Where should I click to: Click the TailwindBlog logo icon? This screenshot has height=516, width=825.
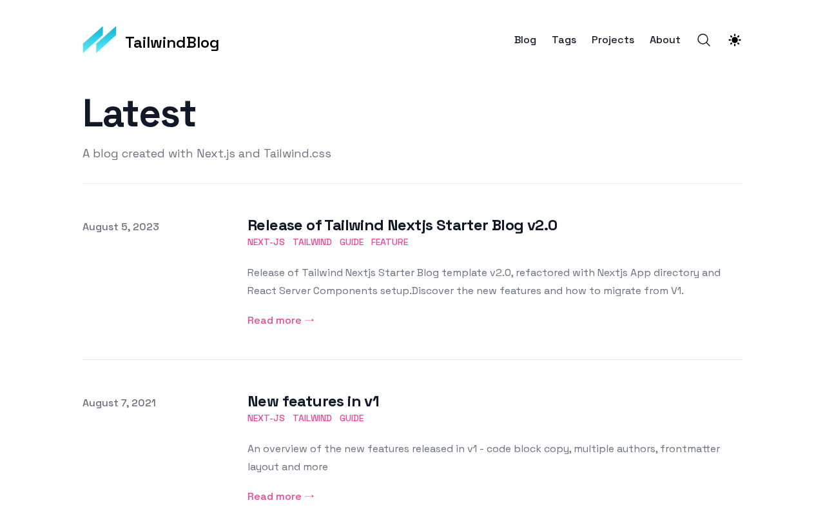99,40
